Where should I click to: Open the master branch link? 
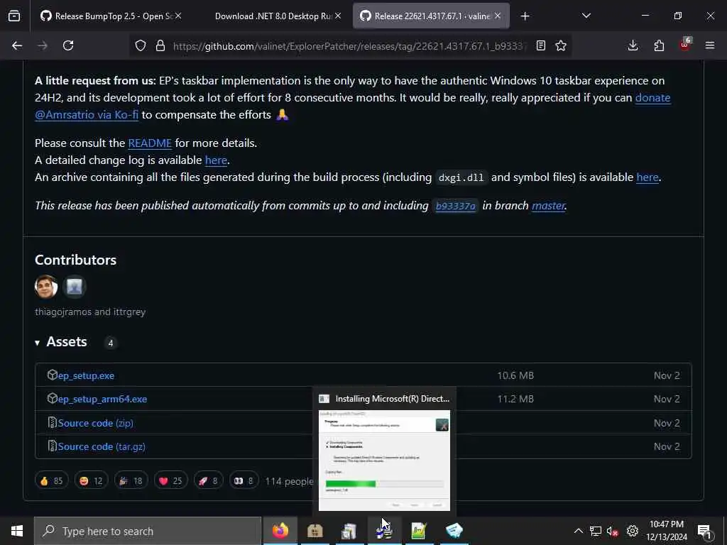(549, 206)
